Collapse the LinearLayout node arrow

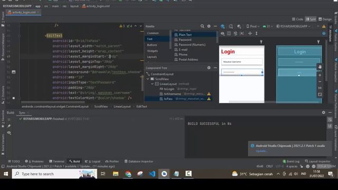pos(152,84)
